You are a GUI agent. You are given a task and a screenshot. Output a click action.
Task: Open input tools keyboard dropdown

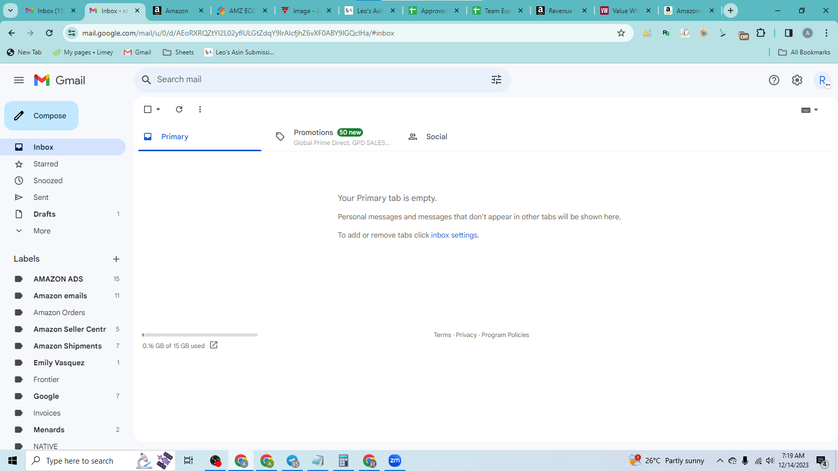tap(810, 110)
